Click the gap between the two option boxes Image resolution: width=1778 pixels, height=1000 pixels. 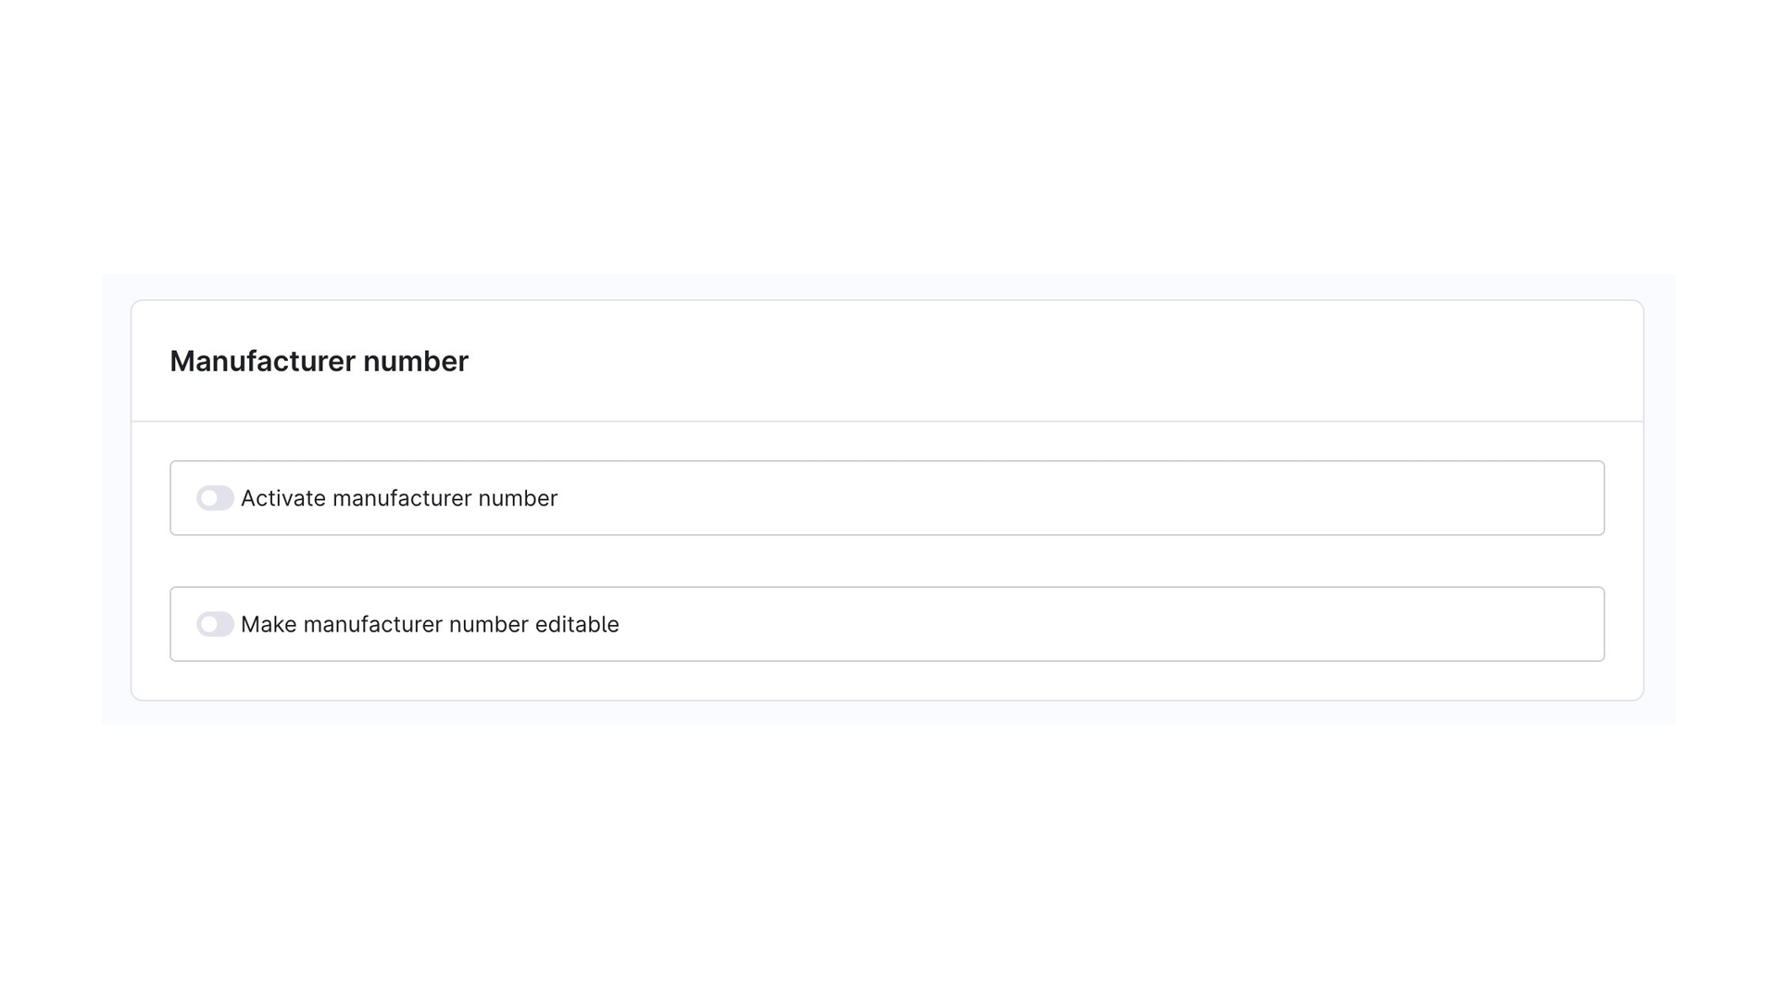(x=887, y=561)
